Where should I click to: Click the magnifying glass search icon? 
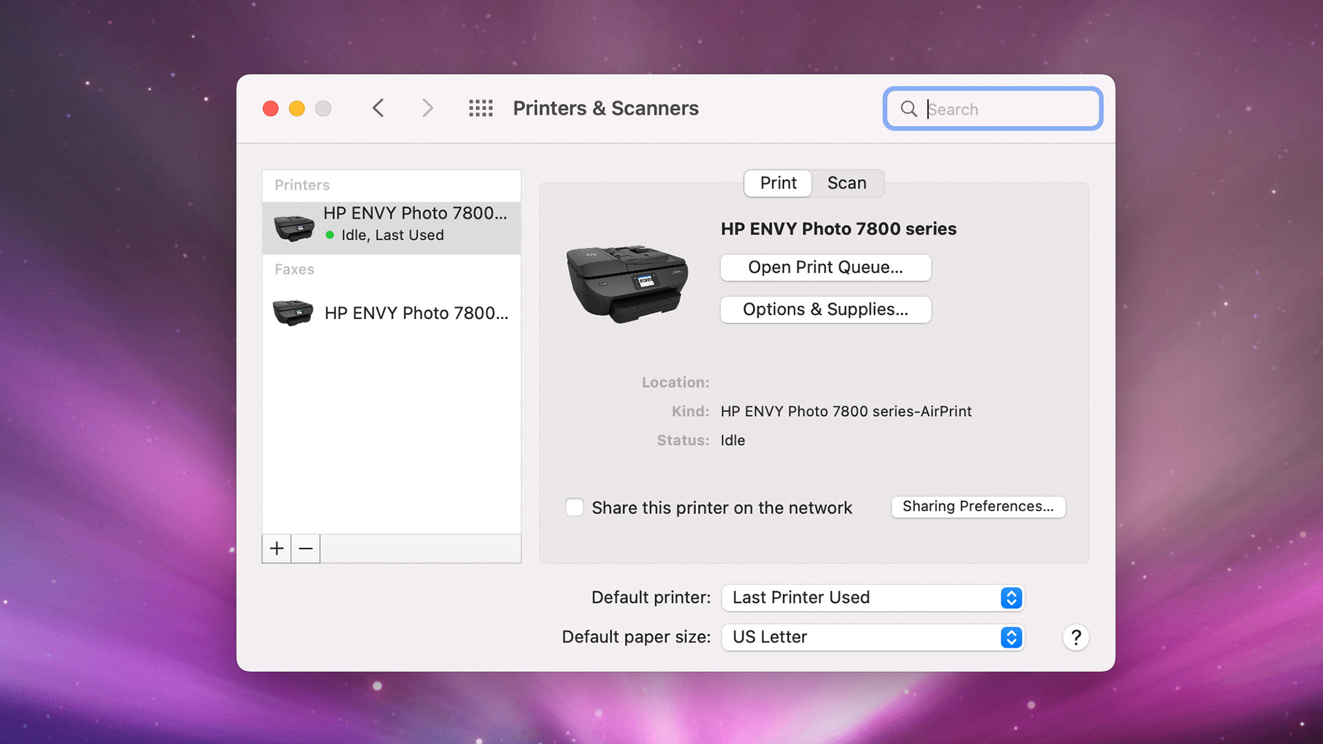coord(909,109)
